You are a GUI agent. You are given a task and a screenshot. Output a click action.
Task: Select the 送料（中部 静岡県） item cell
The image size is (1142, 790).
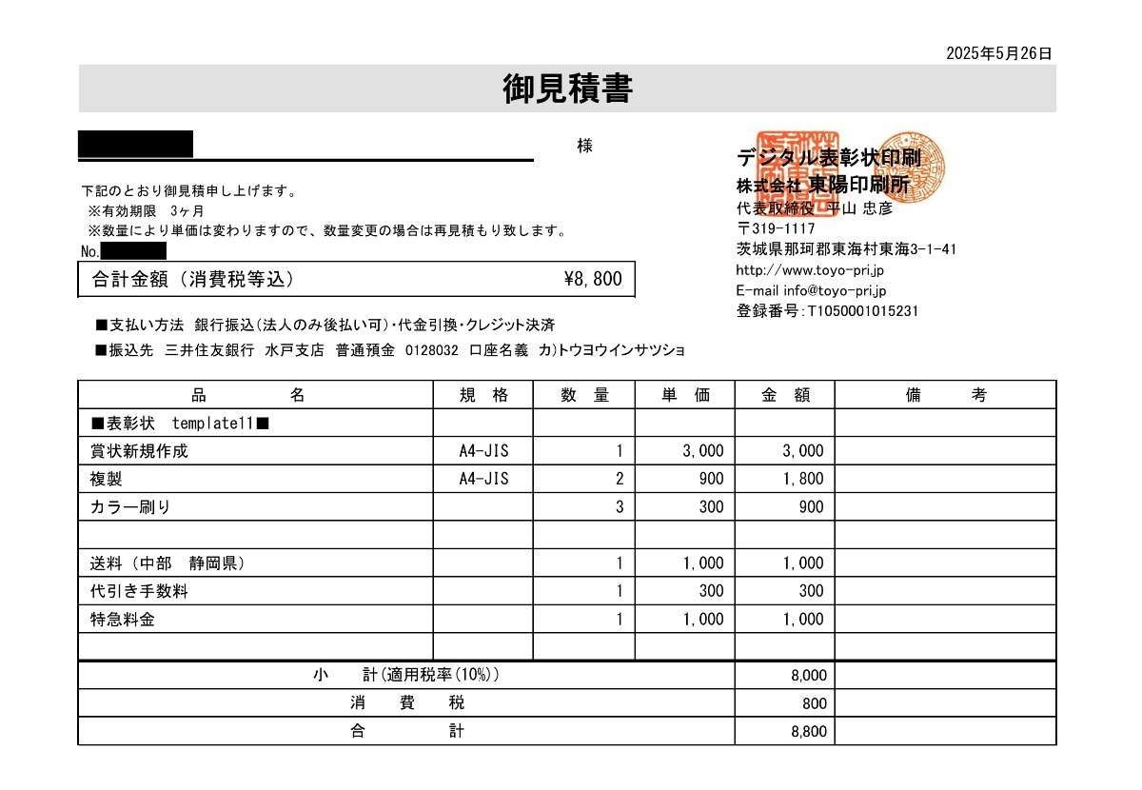click(255, 563)
